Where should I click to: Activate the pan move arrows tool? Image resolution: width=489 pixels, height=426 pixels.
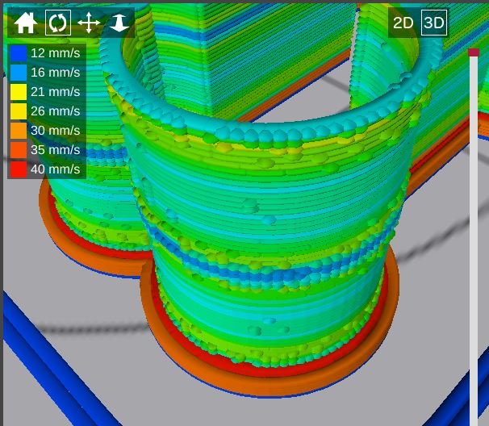[88, 23]
